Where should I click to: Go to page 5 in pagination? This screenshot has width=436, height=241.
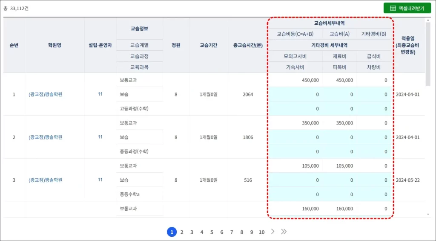coord(212,232)
